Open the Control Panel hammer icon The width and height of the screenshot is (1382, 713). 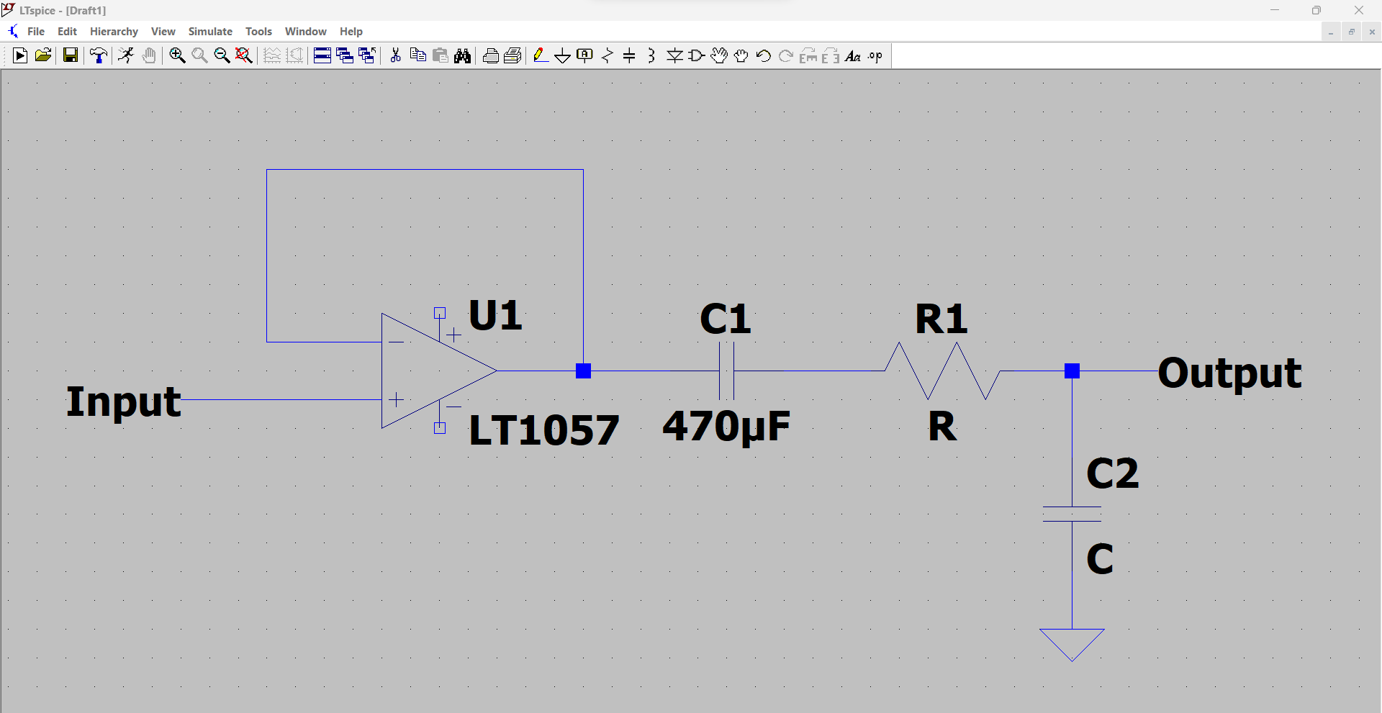click(99, 55)
